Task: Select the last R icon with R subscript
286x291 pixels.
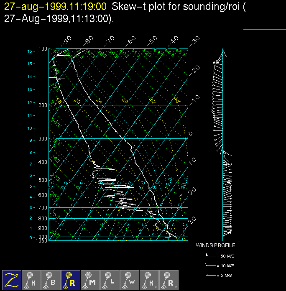Action: pyautogui.click(x=169, y=280)
